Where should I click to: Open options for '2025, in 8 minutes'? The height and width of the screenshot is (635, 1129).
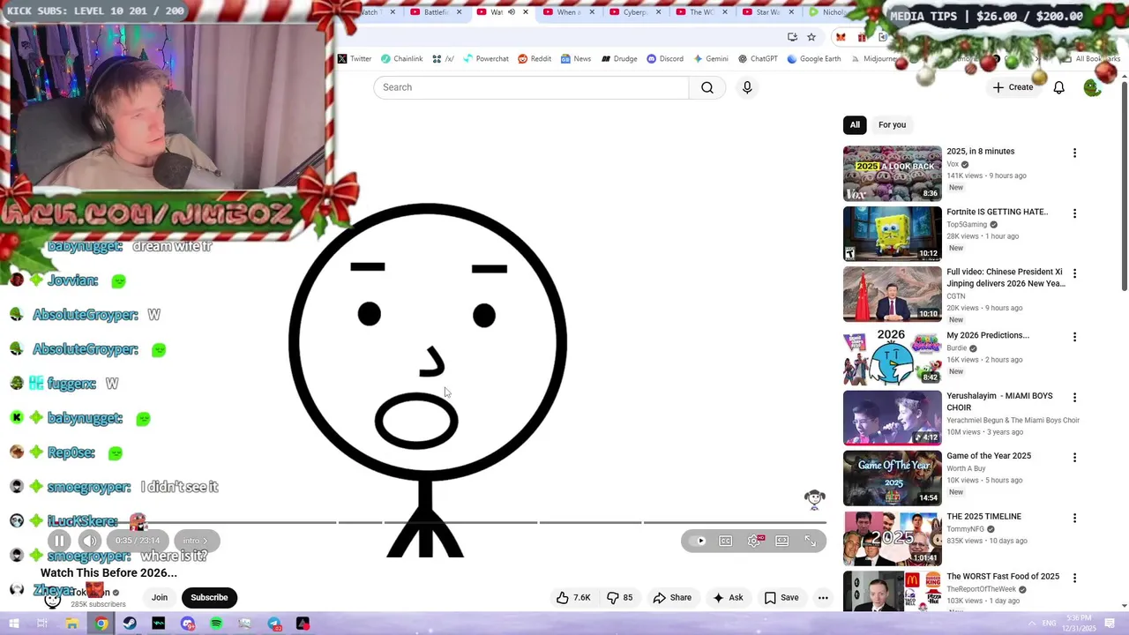(x=1074, y=153)
